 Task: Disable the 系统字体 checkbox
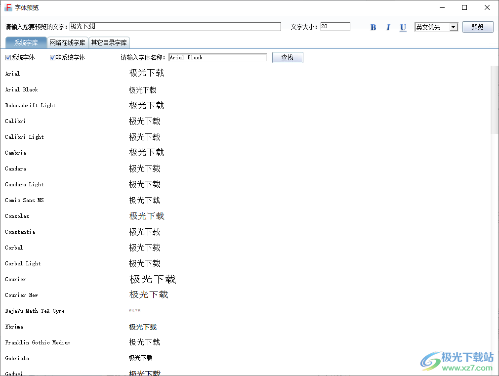coord(8,57)
